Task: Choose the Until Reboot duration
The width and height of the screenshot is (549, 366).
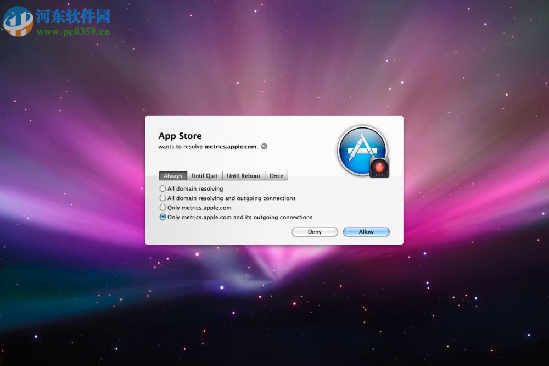Action: point(244,175)
